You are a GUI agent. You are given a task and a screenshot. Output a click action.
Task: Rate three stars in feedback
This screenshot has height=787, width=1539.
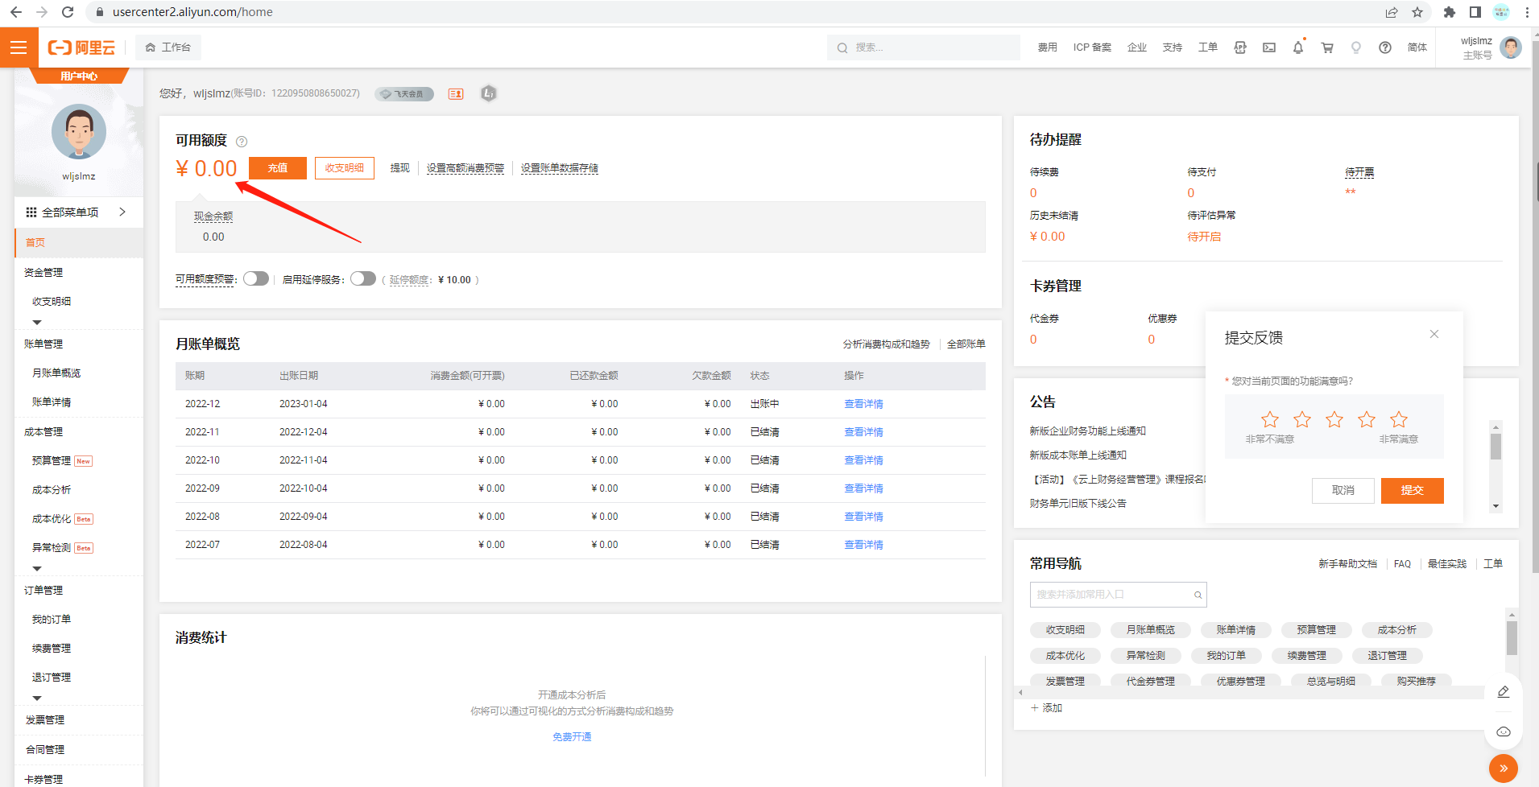point(1334,419)
